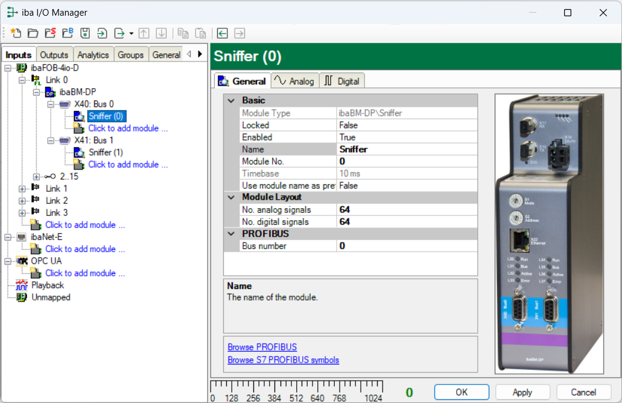
Task: Click the back arrow navigation icon
Action: click(222, 33)
